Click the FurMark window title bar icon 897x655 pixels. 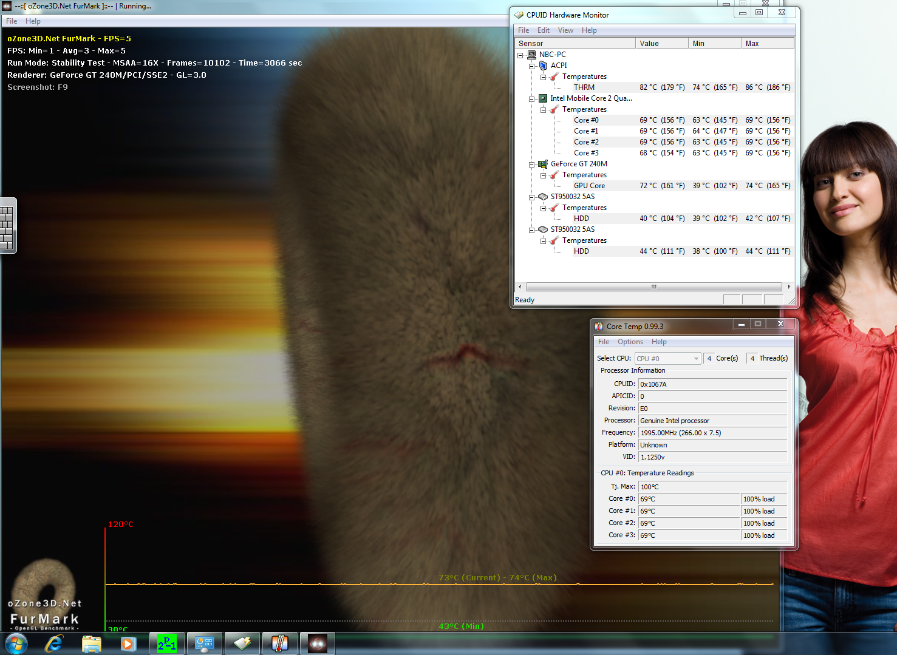[7, 6]
